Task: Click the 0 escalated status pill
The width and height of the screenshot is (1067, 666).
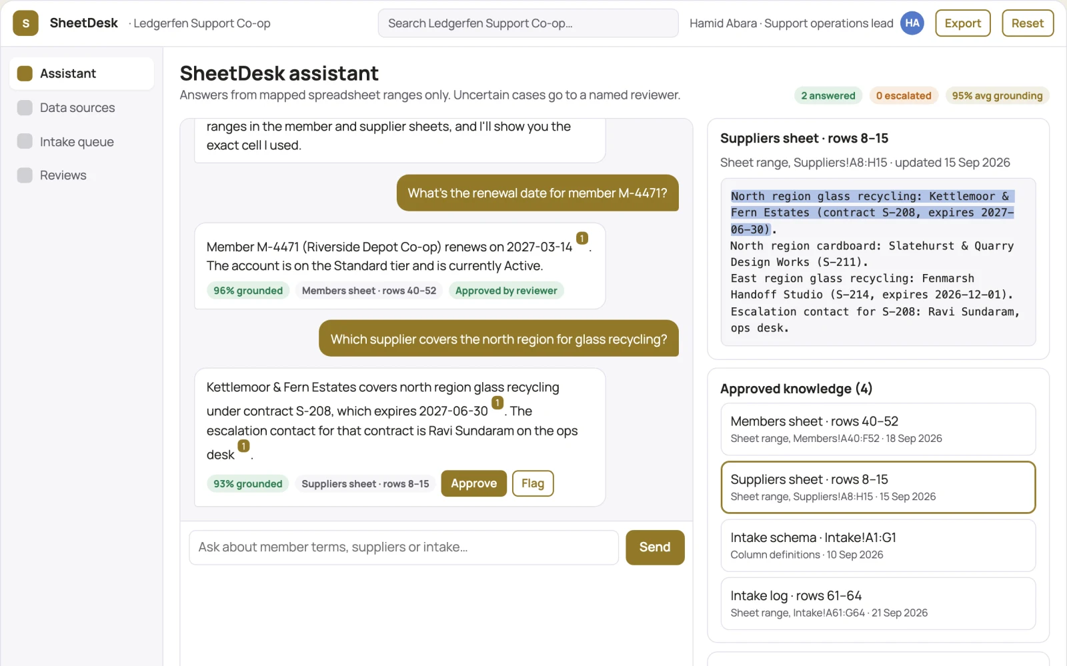Action: tap(904, 96)
